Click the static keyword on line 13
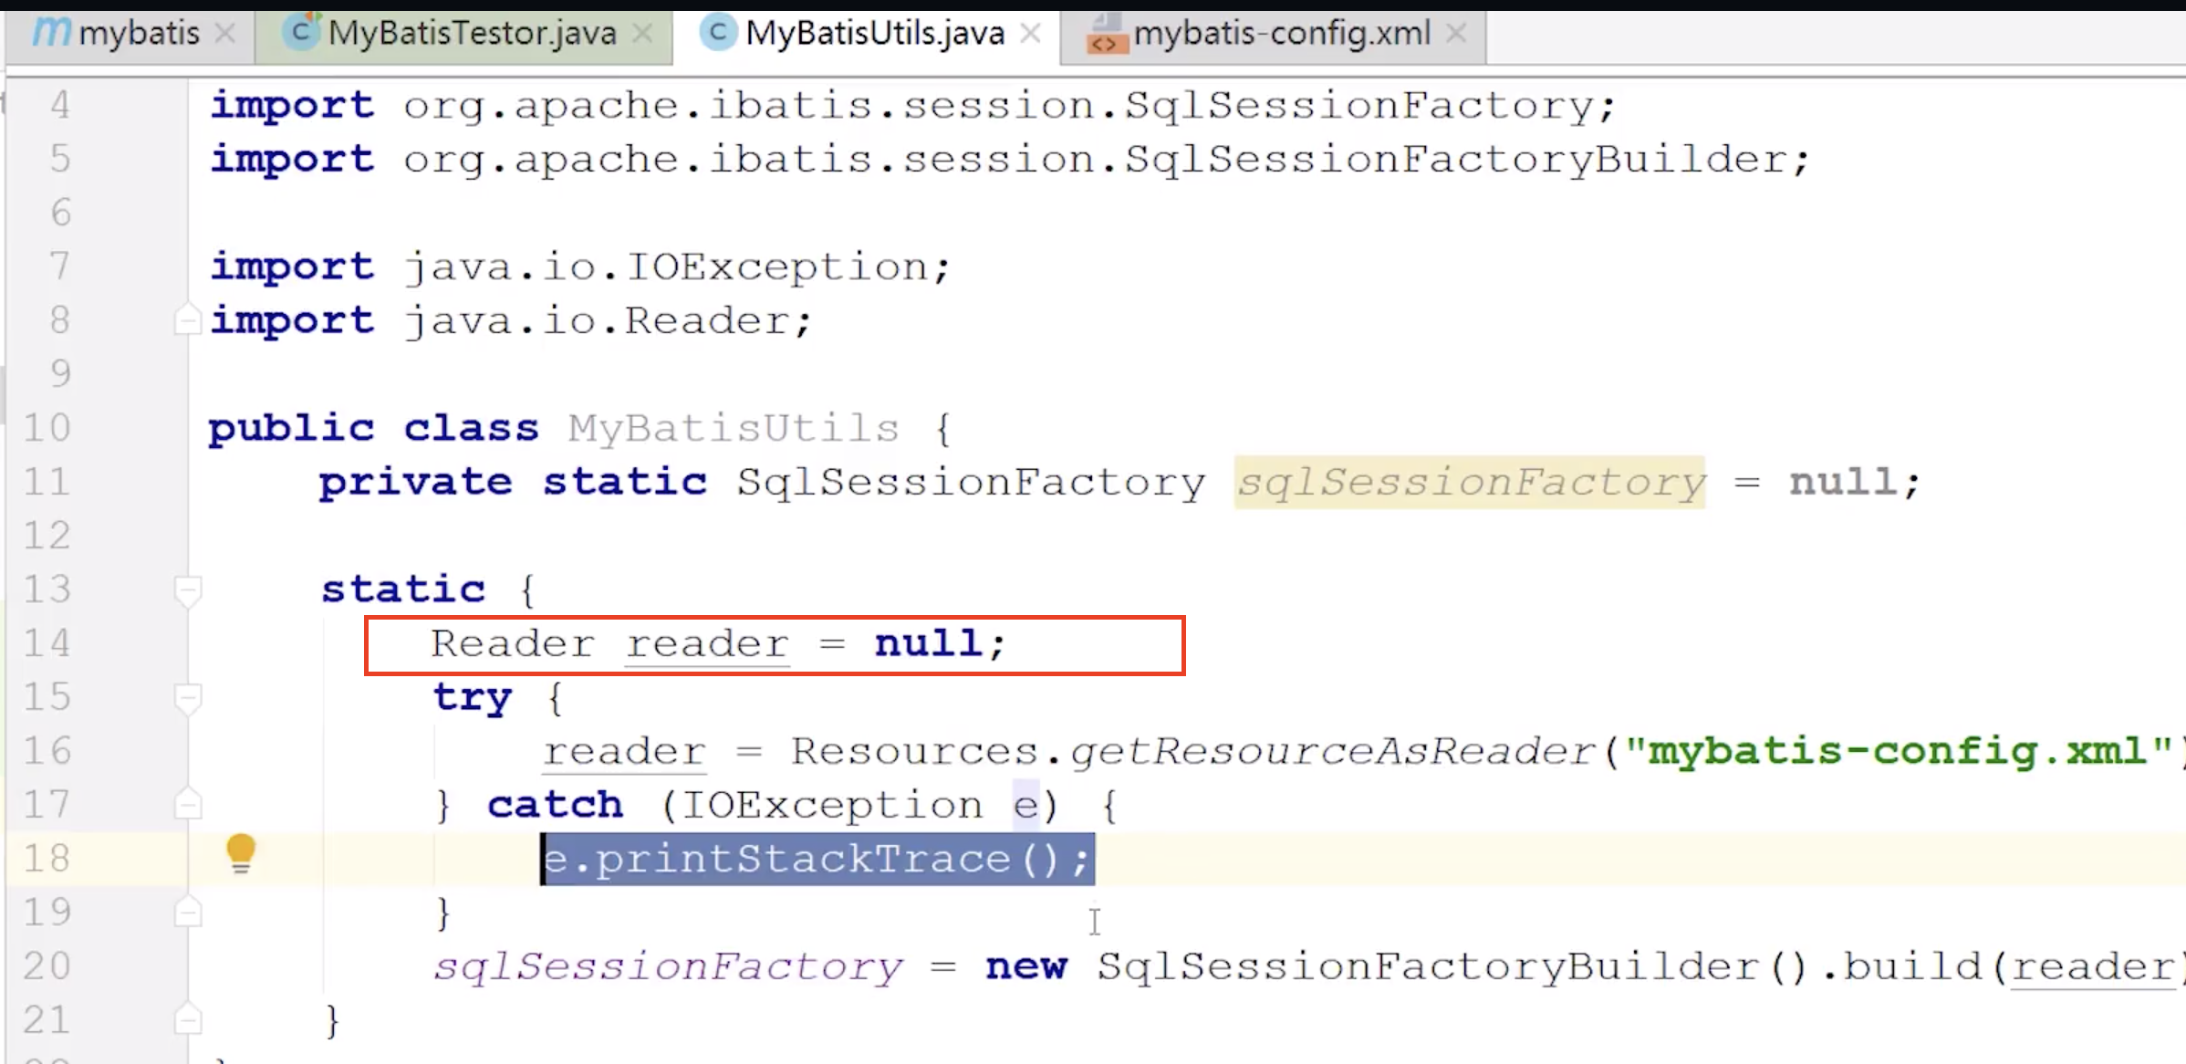The height and width of the screenshot is (1064, 2186). (403, 589)
